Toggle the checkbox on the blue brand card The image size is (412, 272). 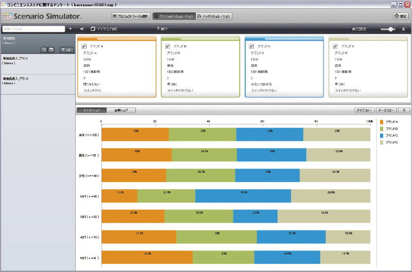(x=252, y=46)
